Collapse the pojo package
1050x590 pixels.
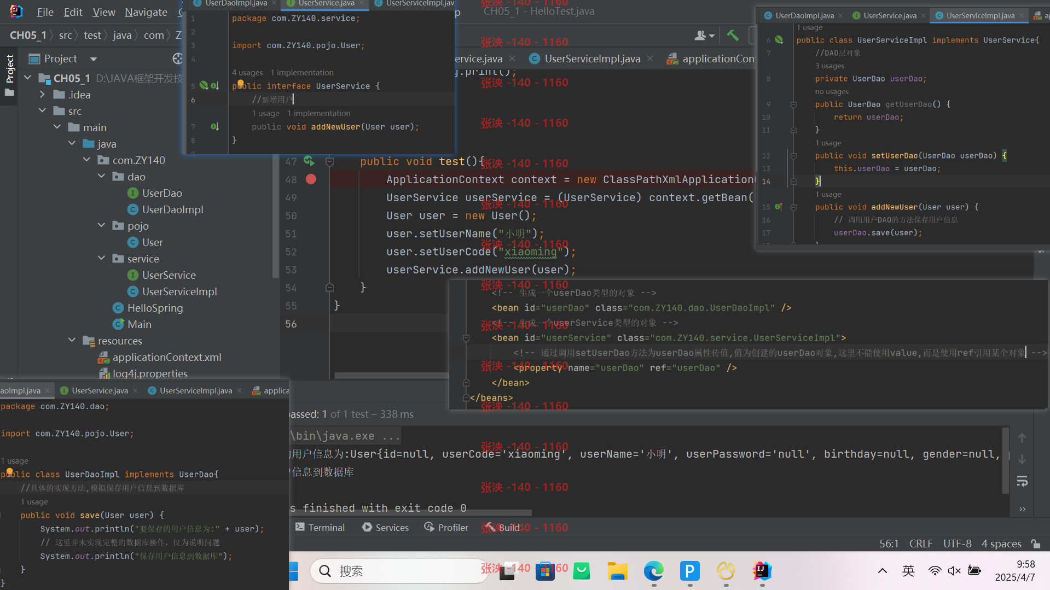point(102,226)
